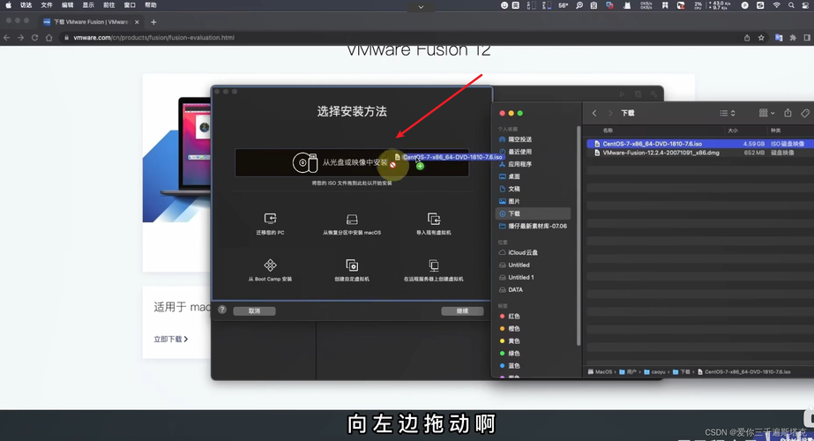Sort Finder files by 名称 column
The height and width of the screenshot is (441, 814).
coord(608,131)
